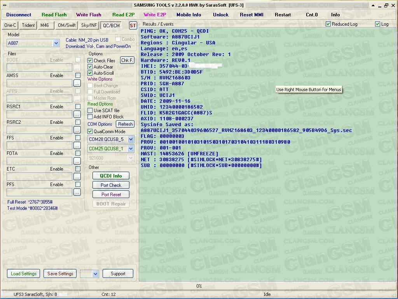
Task: Open the Model A887 dropdown
Action: [56, 43]
